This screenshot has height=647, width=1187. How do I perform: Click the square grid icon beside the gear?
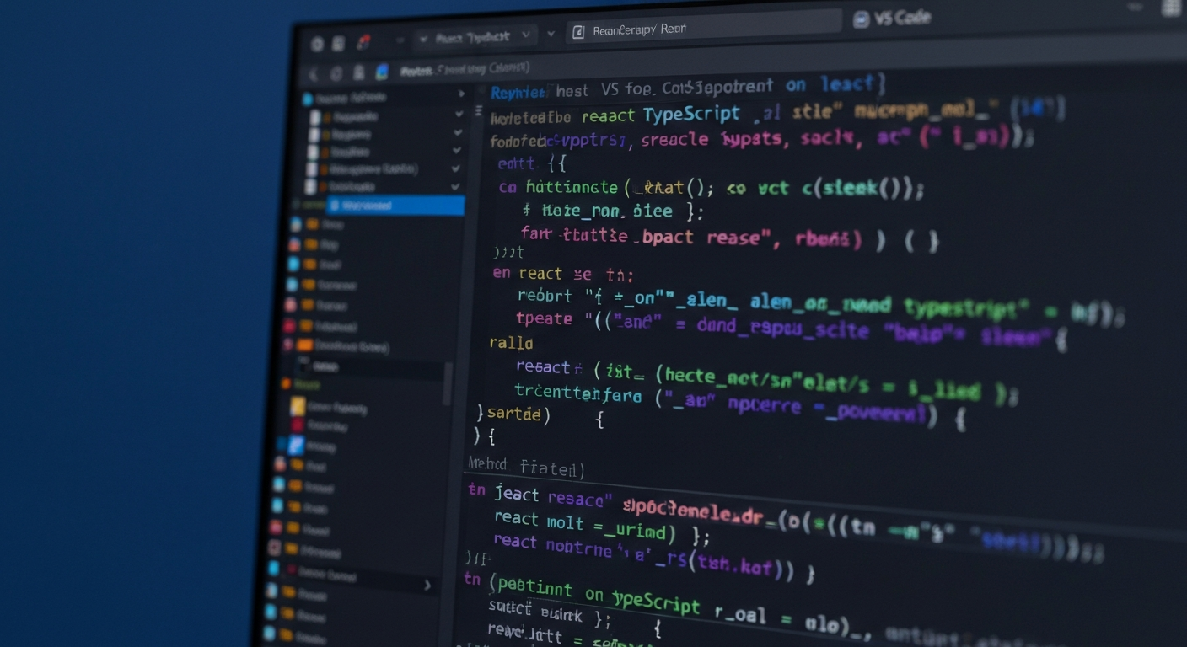[338, 44]
